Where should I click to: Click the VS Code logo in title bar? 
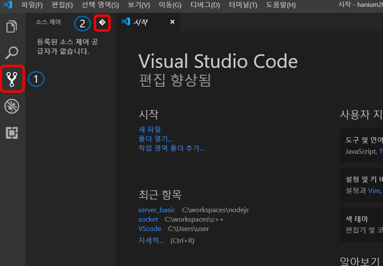click(8, 5)
